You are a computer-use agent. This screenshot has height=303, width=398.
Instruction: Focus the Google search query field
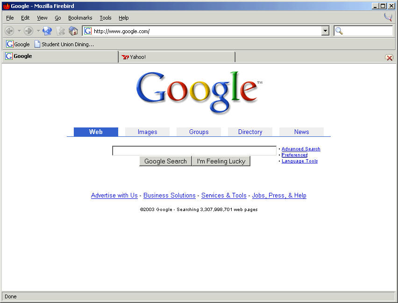(194, 150)
